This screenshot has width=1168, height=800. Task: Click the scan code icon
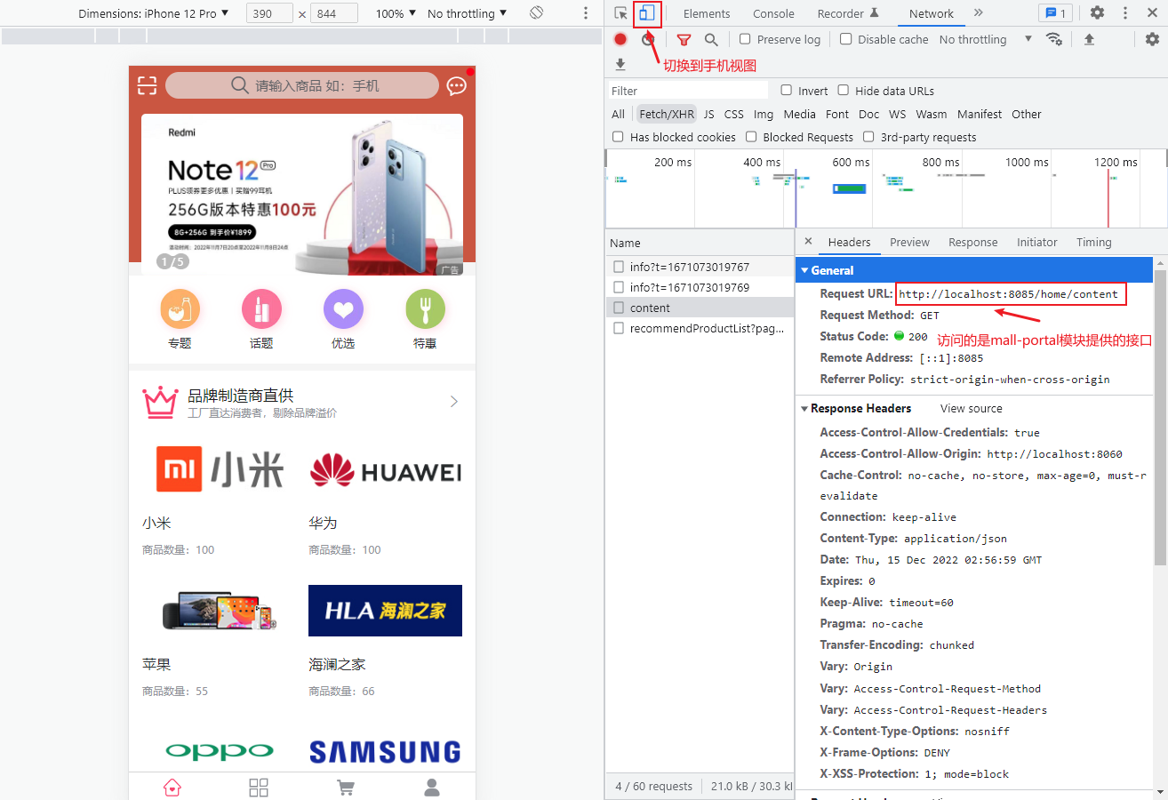pos(147,85)
